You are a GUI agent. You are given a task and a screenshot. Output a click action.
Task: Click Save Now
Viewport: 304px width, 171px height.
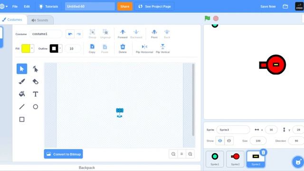(x=268, y=6)
